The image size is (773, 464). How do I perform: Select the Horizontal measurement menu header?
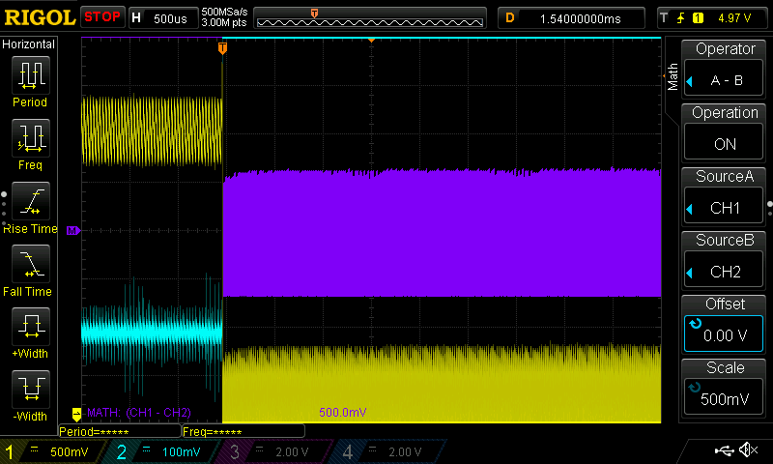(x=29, y=44)
